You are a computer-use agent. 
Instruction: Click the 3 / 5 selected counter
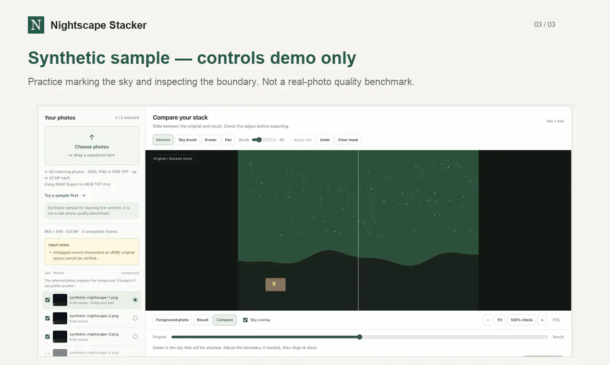pyautogui.click(x=127, y=118)
